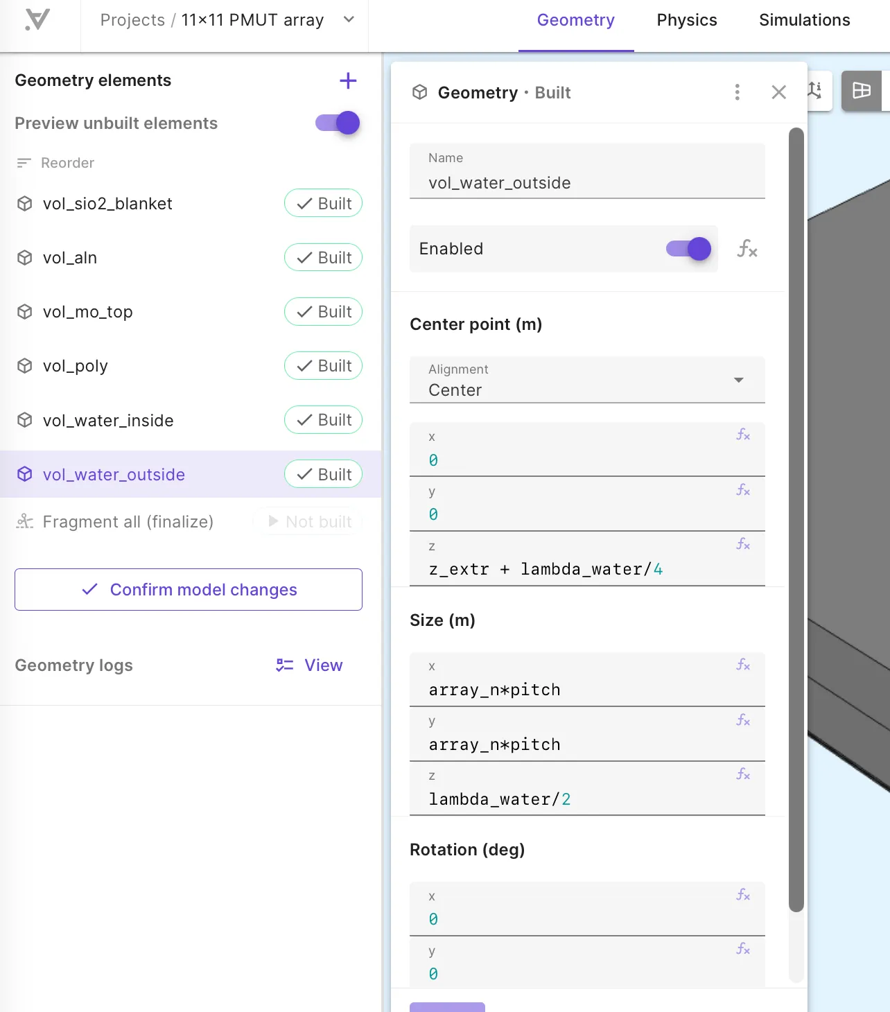Click the app logo icon in the header
This screenshot has width=890, height=1012.
[37, 19]
